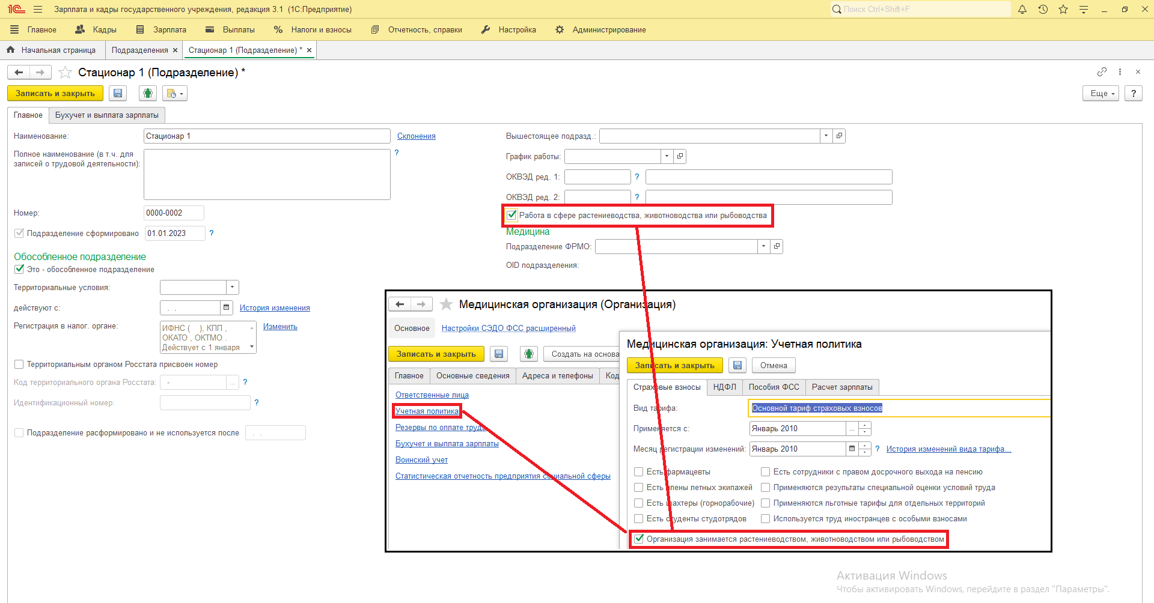Click 'Записать и закрыть' for Стационар 1
The image size is (1154, 603).
pos(55,94)
